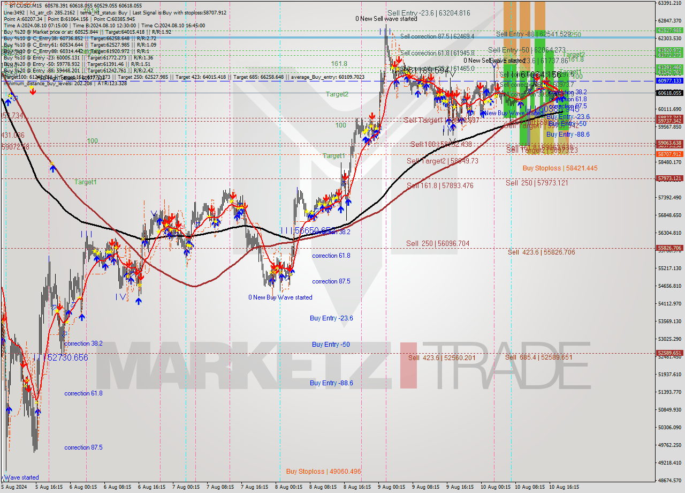The height and width of the screenshot is (493, 685).
Task: Click the 51393.770 price axis label
Action: 669,392
